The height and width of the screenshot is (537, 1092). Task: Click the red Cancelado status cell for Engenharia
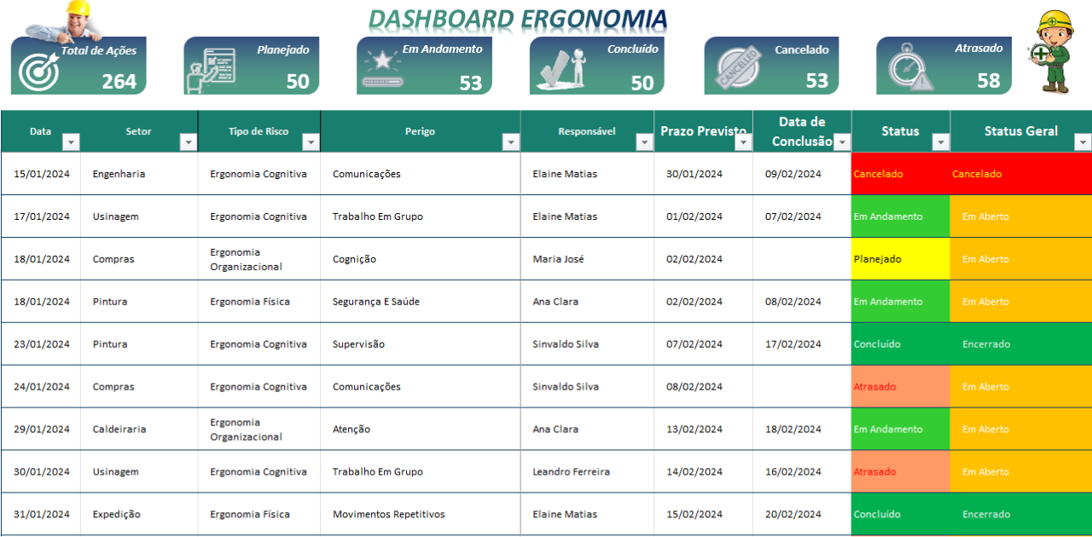click(900, 174)
